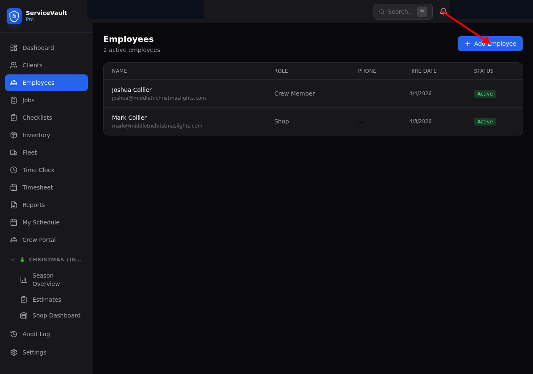533x374 pixels.
Task: Switch to the Shop Dashboard
Action: point(56,315)
